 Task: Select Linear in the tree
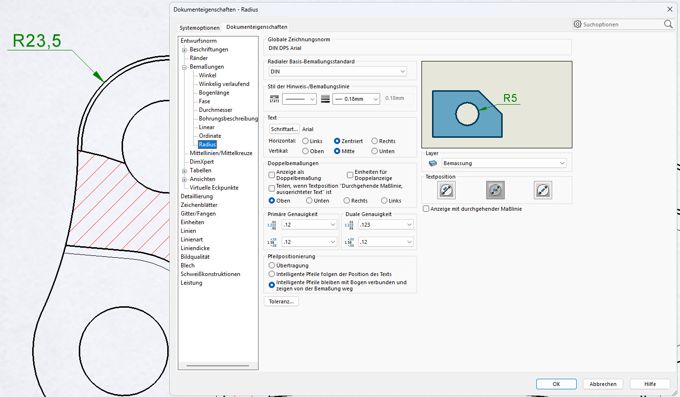coord(207,127)
